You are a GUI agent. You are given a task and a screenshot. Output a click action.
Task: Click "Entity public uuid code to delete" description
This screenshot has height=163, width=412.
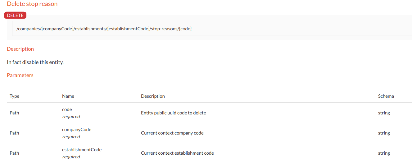click(x=173, y=113)
